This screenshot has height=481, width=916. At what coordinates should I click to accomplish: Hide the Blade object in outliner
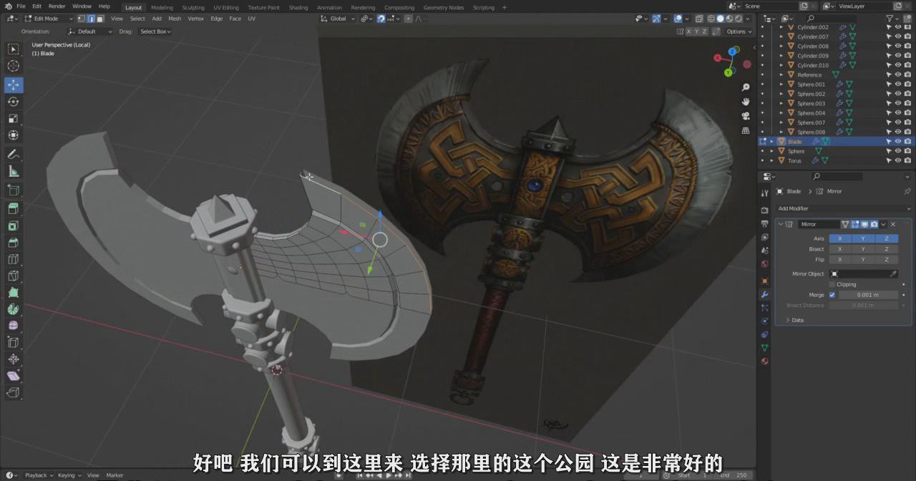(898, 142)
